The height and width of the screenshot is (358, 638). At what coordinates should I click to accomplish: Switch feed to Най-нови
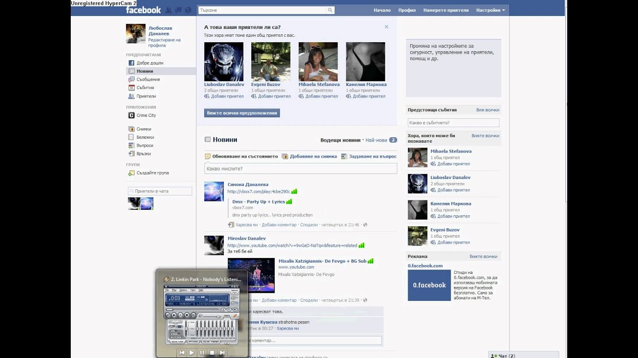[x=376, y=140]
